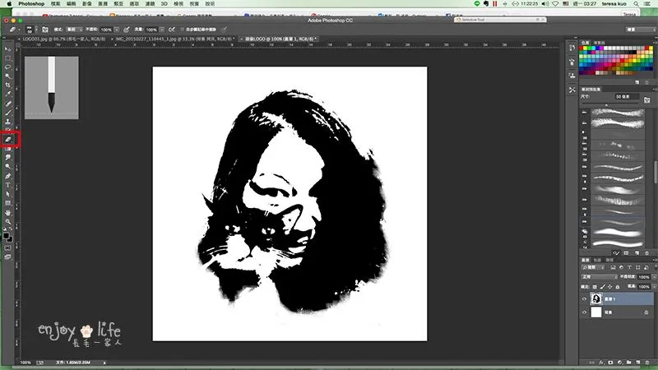The image size is (658, 370).
Task: Select the Path Selection tool
Action: (7, 194)
